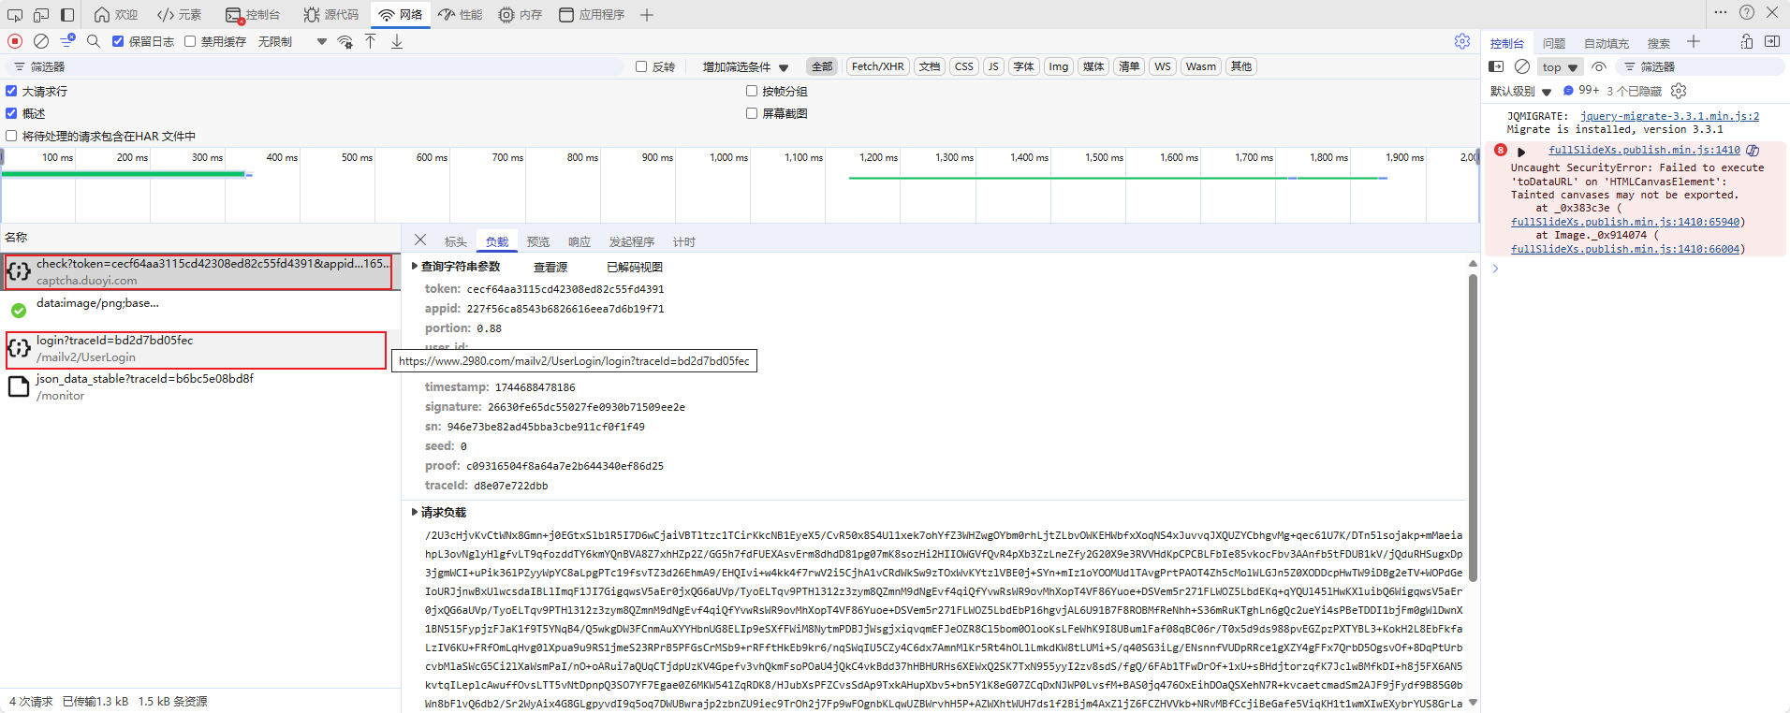Enable 屏幕截图 checkbox

pos(752,113)
